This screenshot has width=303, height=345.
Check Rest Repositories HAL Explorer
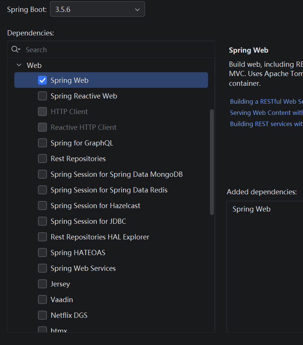click(42, 236)
